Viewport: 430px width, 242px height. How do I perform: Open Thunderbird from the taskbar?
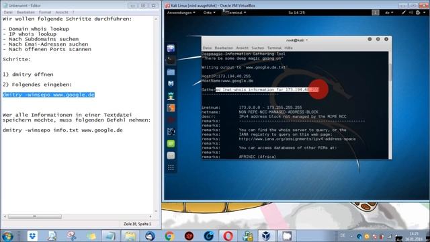[150, 236]
